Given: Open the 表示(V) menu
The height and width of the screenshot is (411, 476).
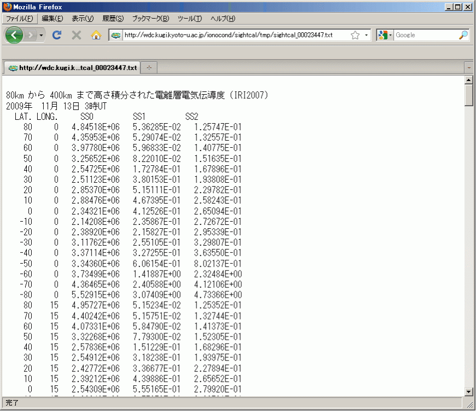Looking at the screenshot, I should coord(83,19).
